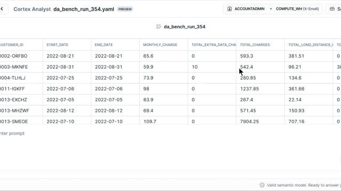The height and width of the screenshot is (191, 341).
Task: Click the Valid semantic model status message
Action: click(x=304, y=185)
